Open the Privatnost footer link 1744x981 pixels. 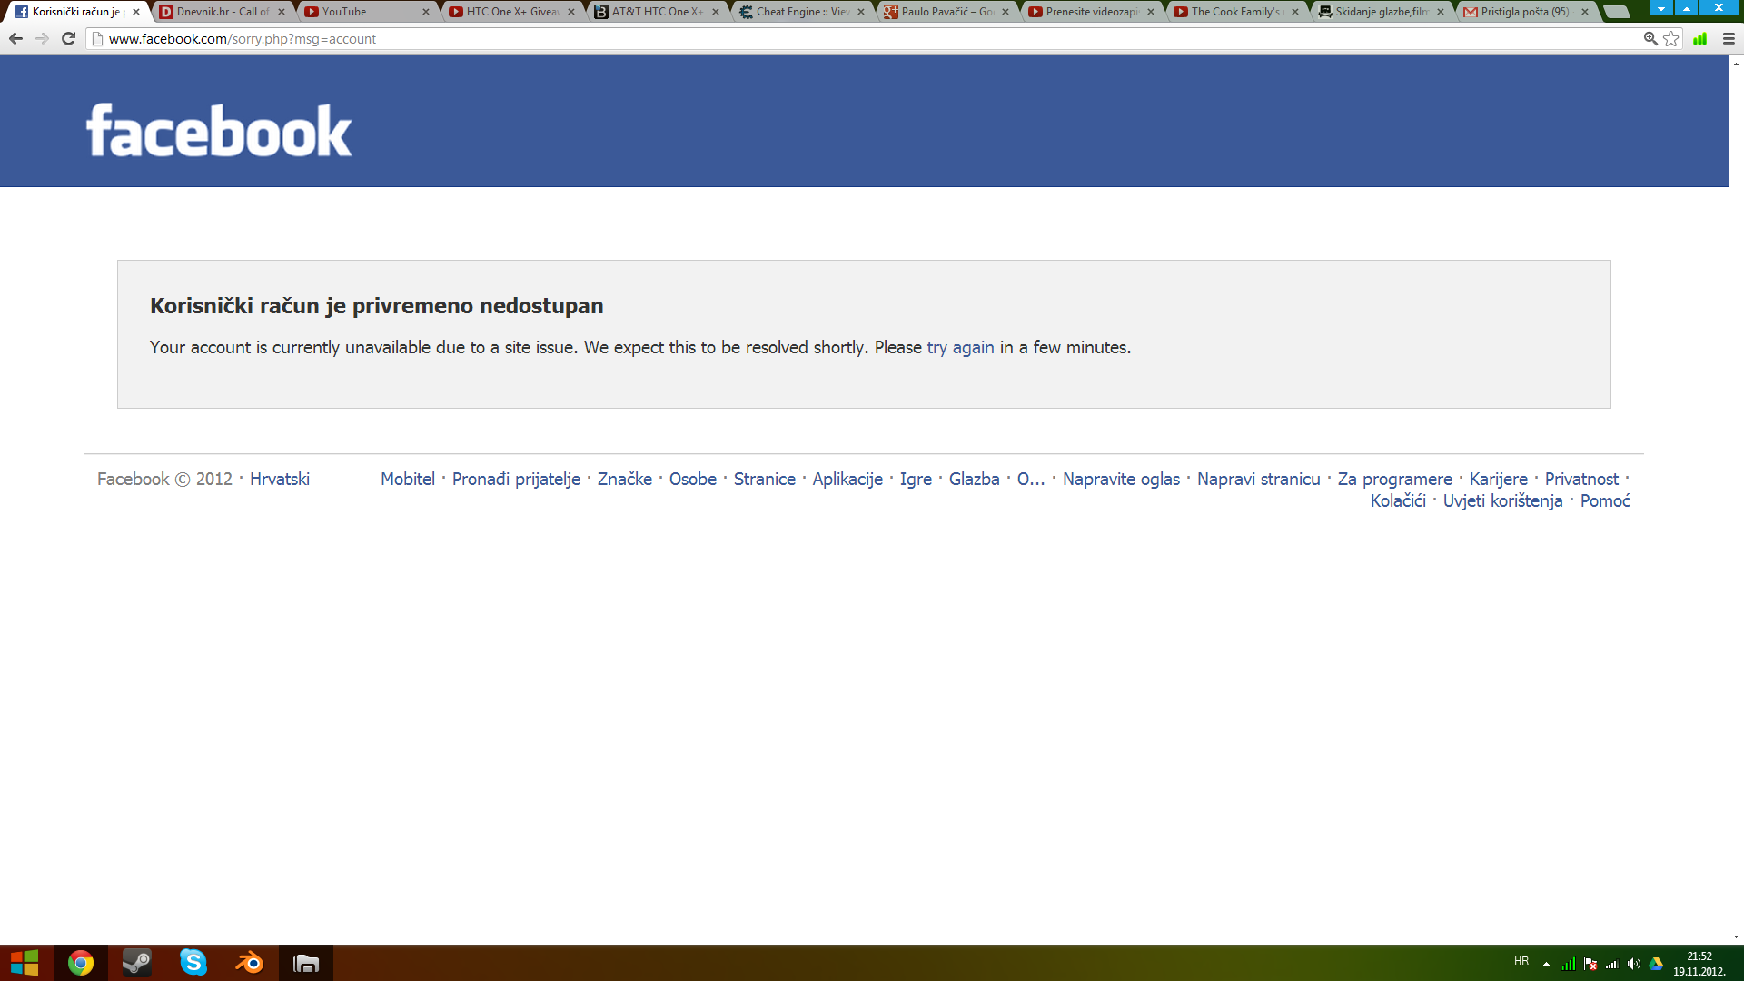point(1581,479)
